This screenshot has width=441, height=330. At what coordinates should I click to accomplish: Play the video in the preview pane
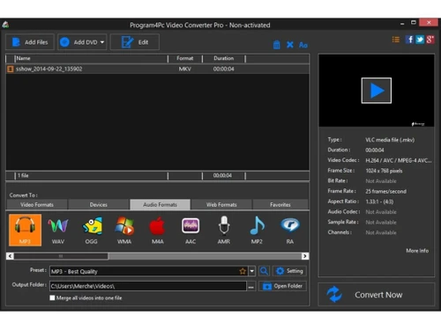pyautogui.click(x=377, y=91)
